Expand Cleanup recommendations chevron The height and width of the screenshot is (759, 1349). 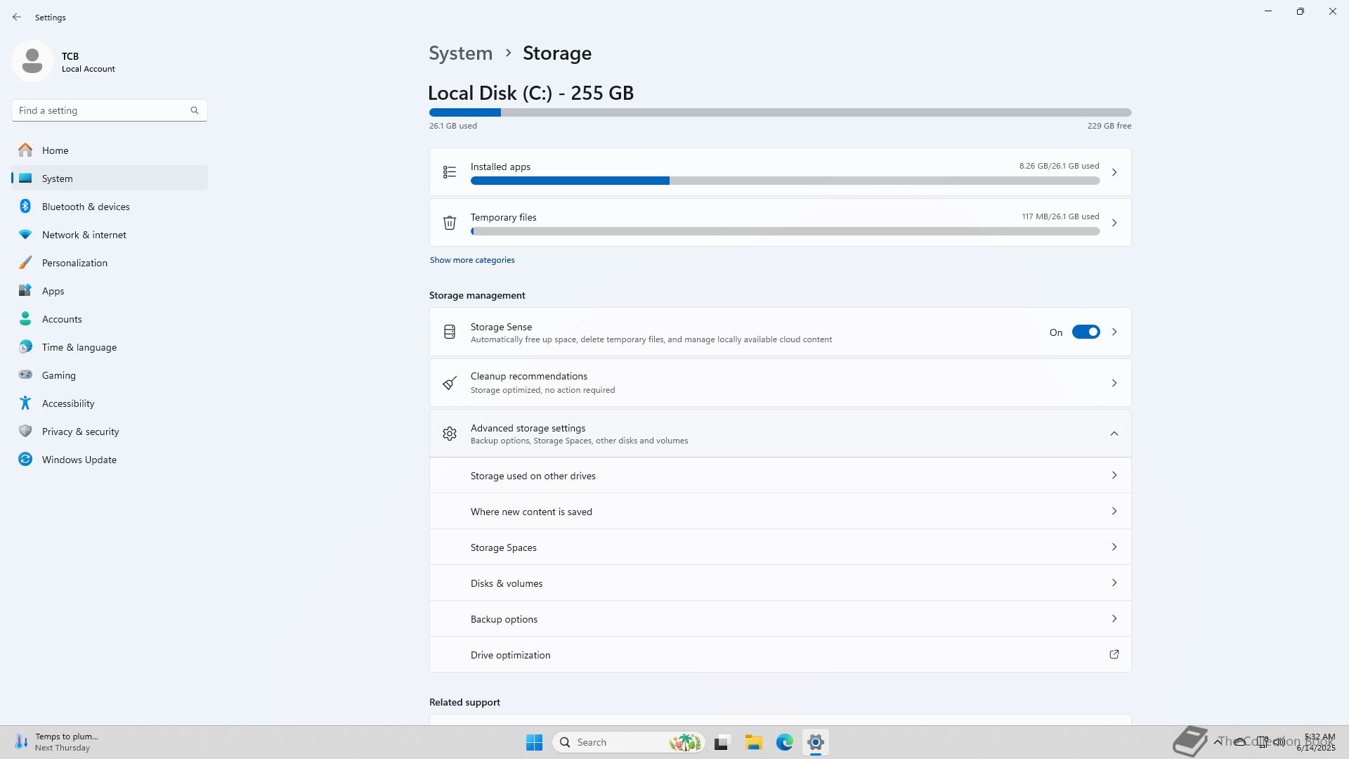click(x=1114, y=383)
